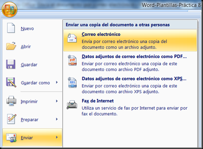Click the blank page Nuevo icon
This screenshot has width=203, height=149.
[11, 28]
